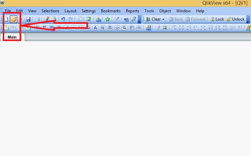This screenshot has width=251, height=156.
Task: Click the Print icon
Action: [x=37, y=20]
